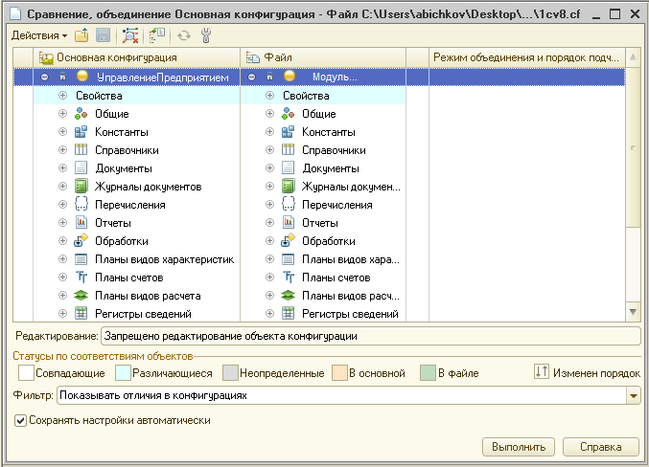Click the Константы icon in the Файл column
The image size is (649, 467).
click(289, 132)
